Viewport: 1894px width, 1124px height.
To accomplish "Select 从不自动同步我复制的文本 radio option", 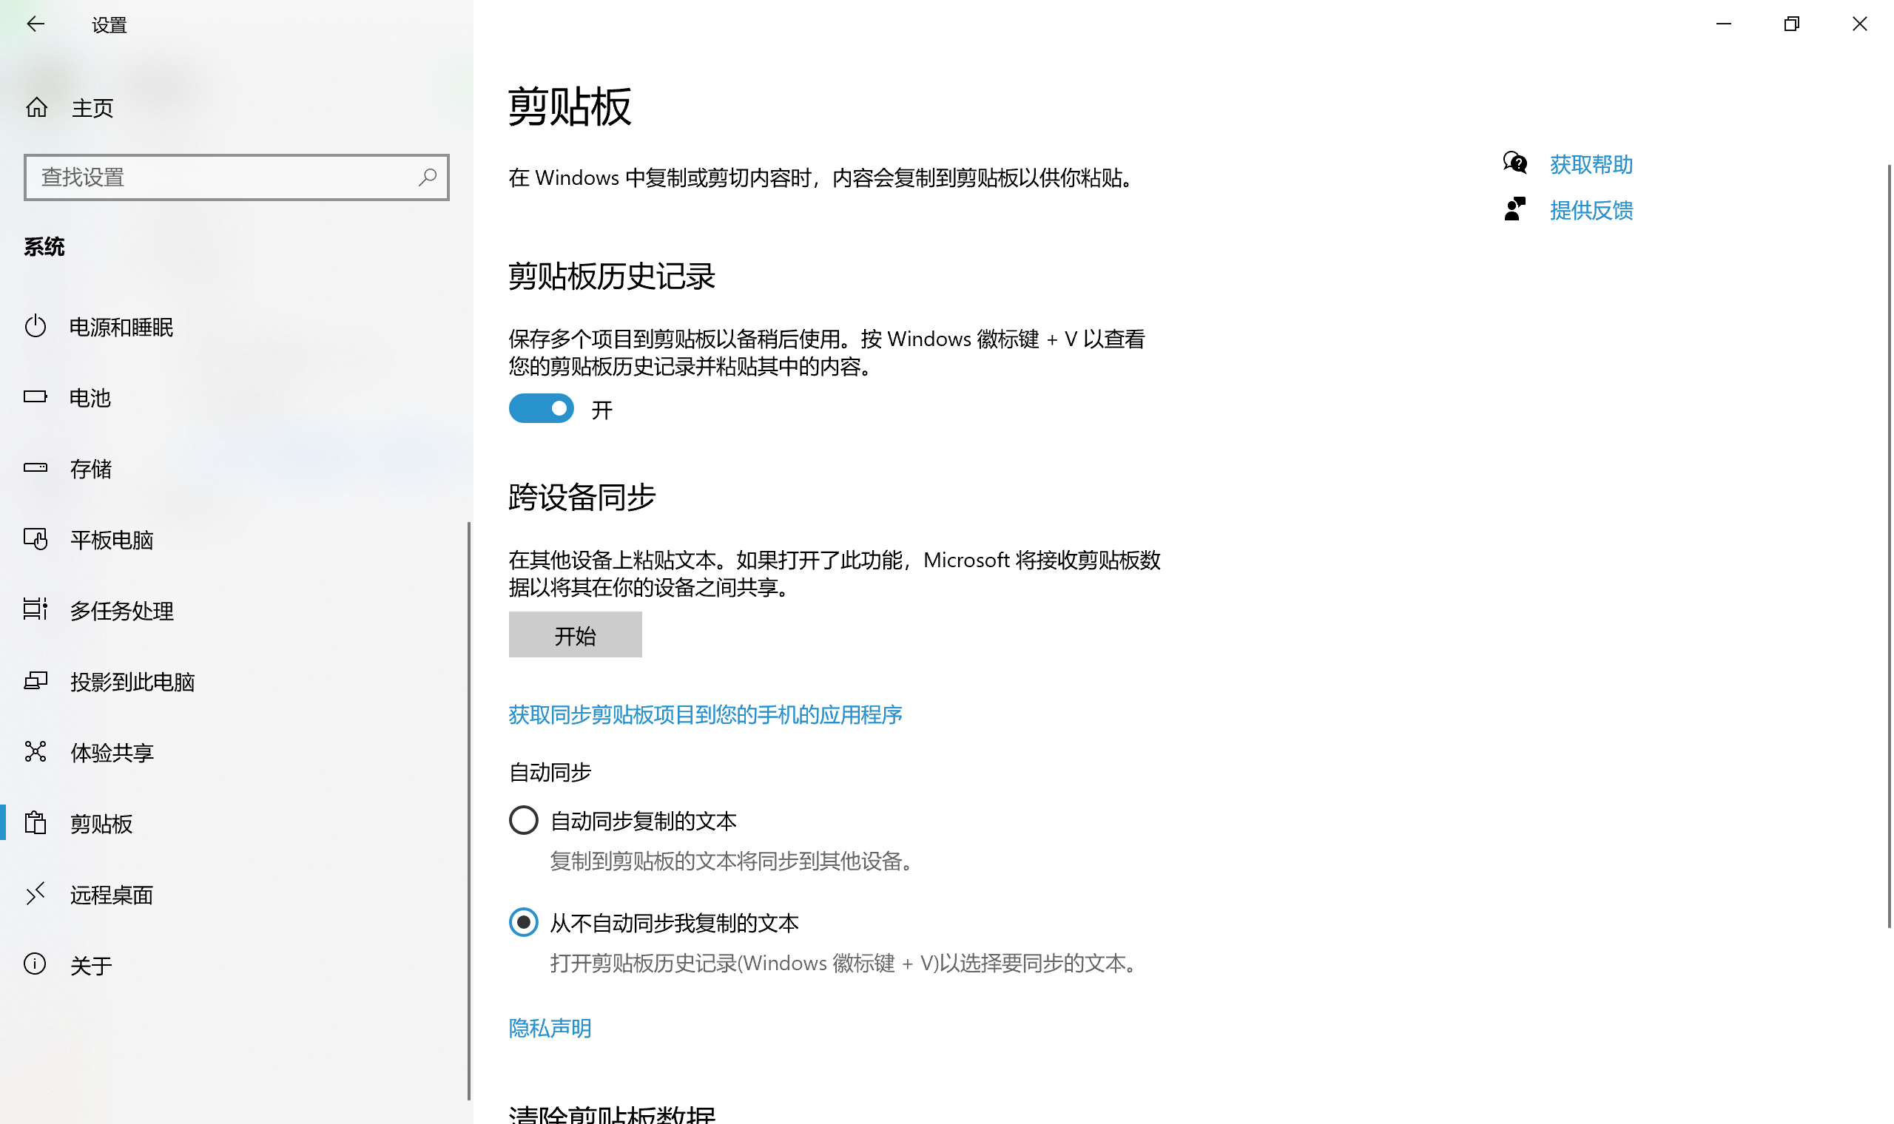I will 524,924.
